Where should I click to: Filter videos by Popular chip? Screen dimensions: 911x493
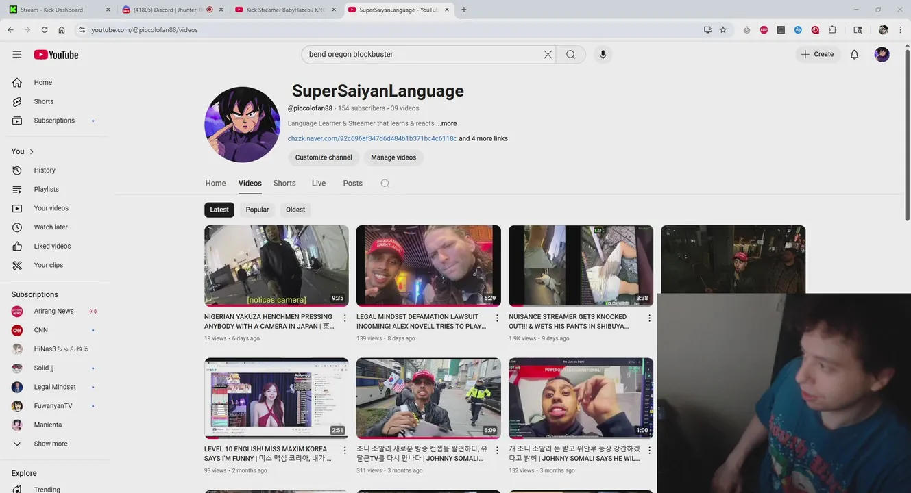coord(257,210)
